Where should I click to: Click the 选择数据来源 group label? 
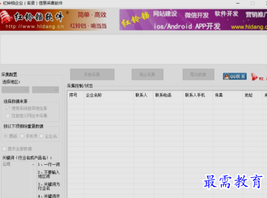[16, 101]
